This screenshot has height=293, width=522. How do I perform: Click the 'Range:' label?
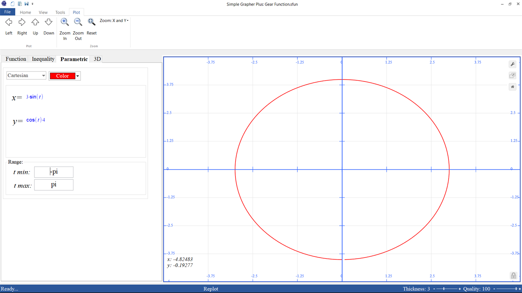pyautogui.click(x=15, y=162)
